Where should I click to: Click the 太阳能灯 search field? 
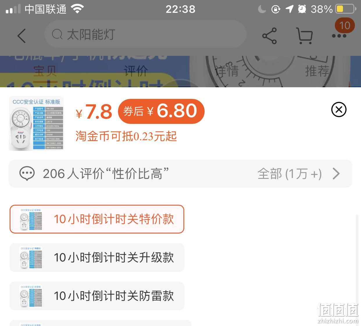[x=145, y=35]
